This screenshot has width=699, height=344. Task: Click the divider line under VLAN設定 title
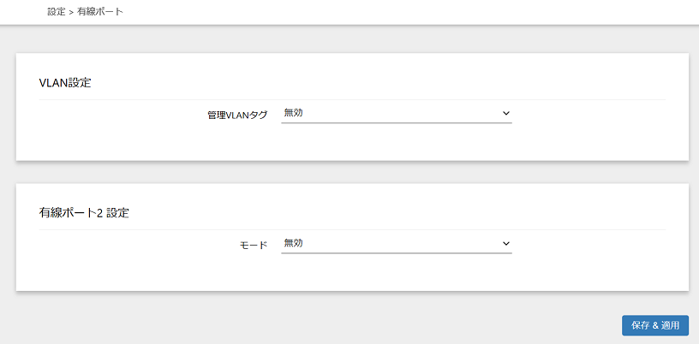pos(351,99)
